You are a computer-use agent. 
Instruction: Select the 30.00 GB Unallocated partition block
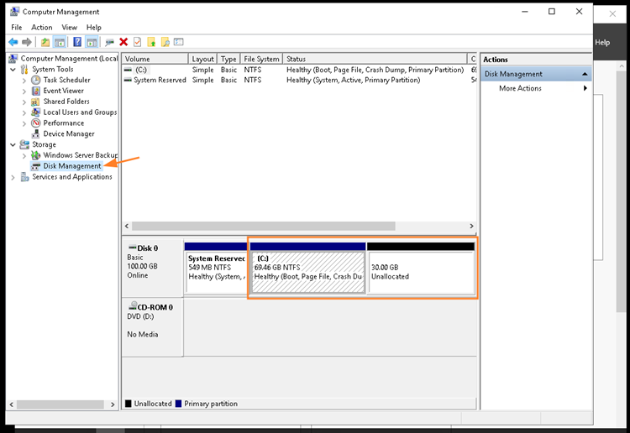click(421, 268)
